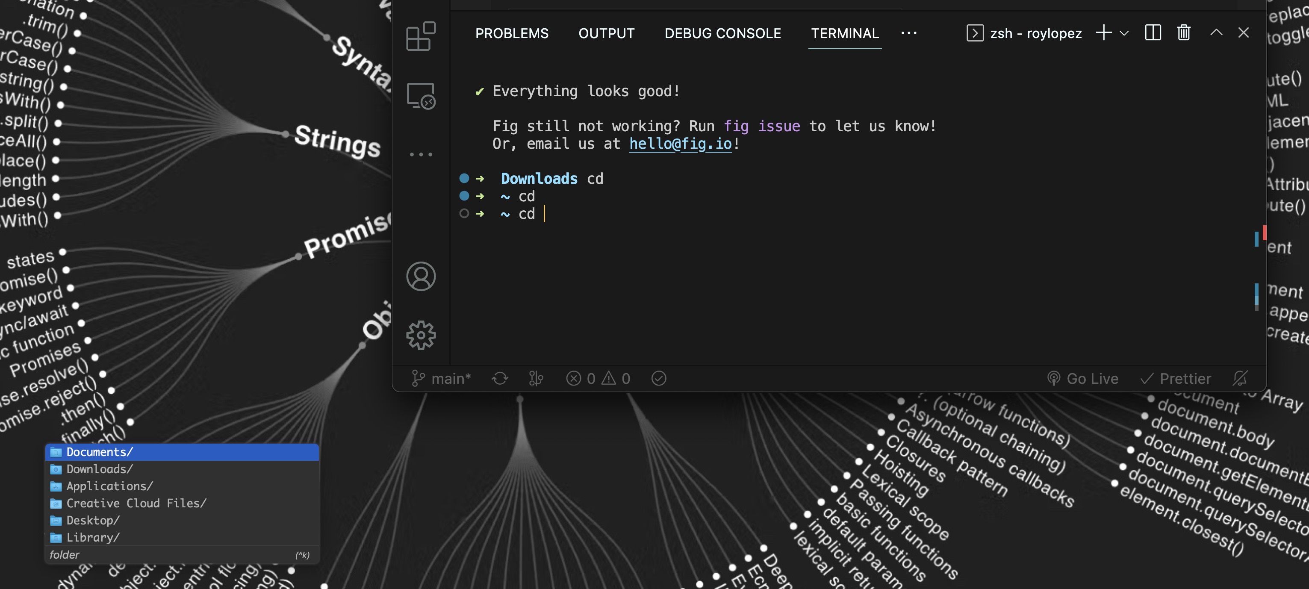Click the terminal overview ruler scrollbar
Image resolution: width=1309 pixels, height=589 pixels.
pyautogui.click(x=1259, y=239)
